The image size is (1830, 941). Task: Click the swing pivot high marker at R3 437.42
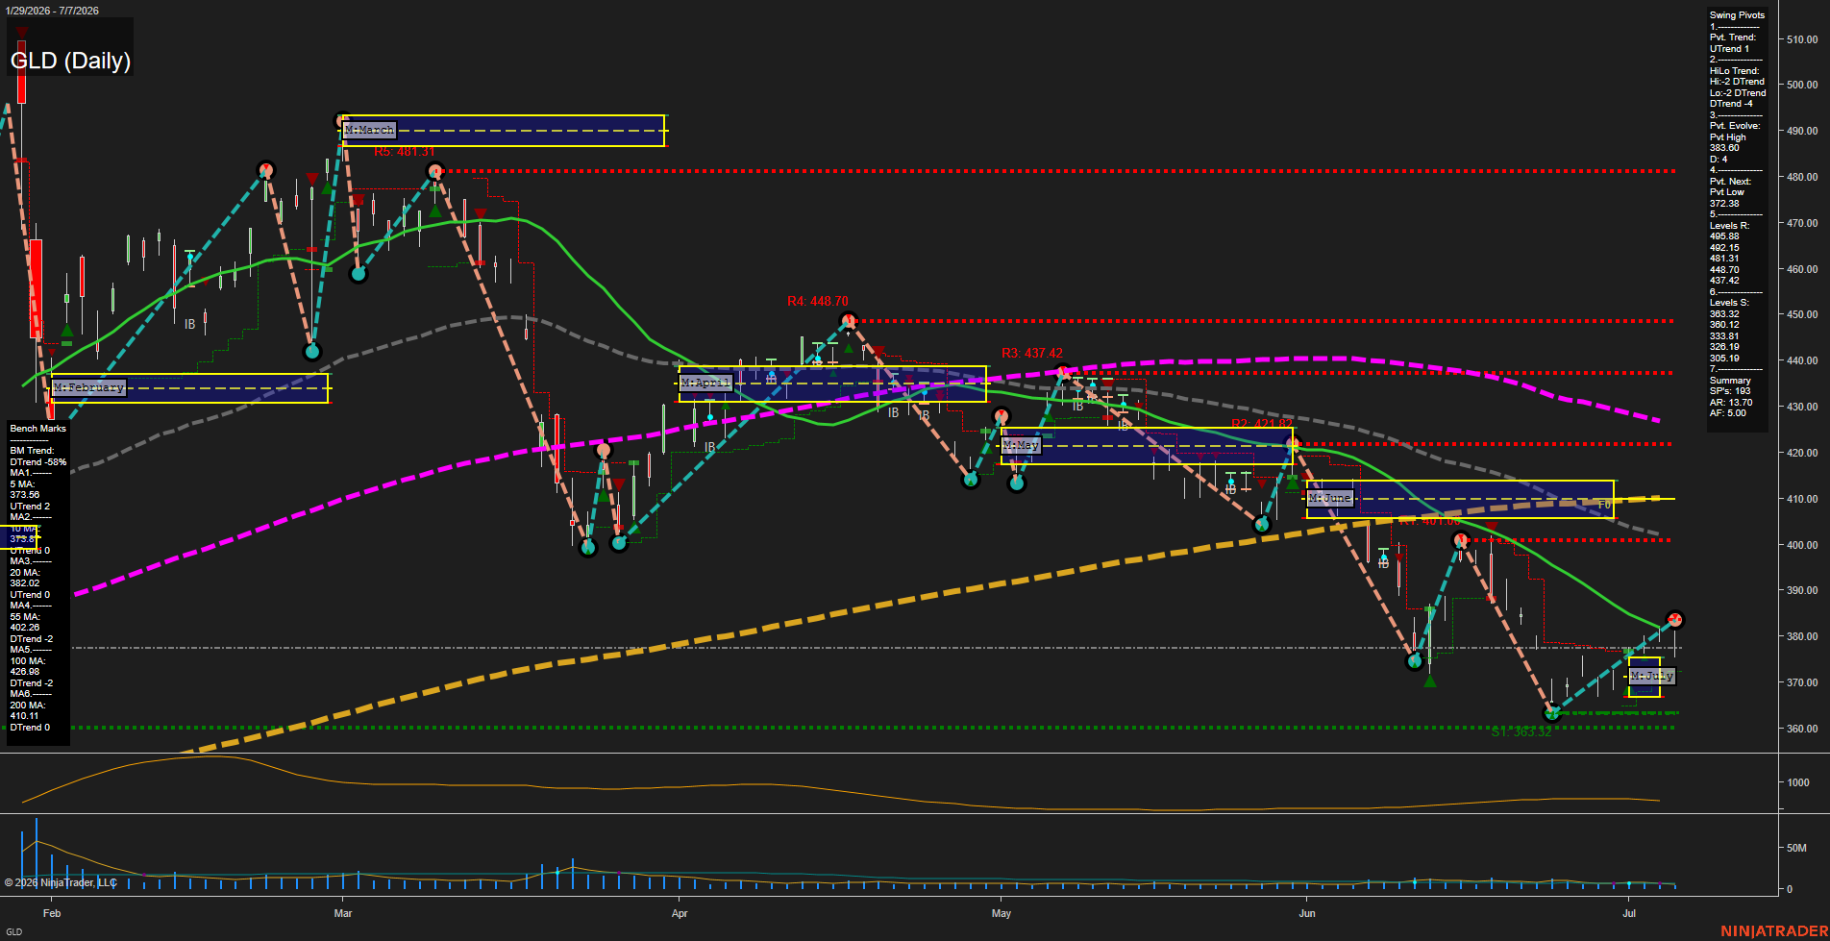pos(1063,372)
